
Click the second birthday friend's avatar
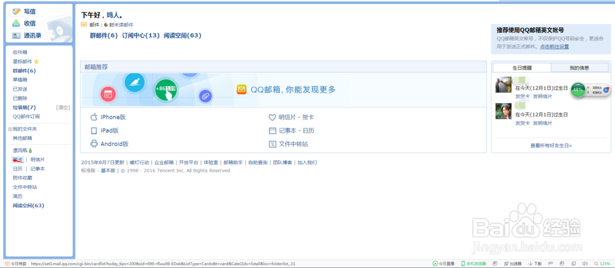[504, 111]
